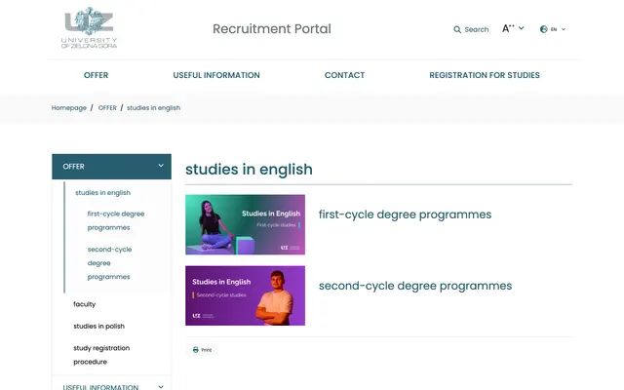This screenshot has height=390, width=624.
Task: Click the studies in english page heading
Action: pyautogui.click(x=250, y=169)
